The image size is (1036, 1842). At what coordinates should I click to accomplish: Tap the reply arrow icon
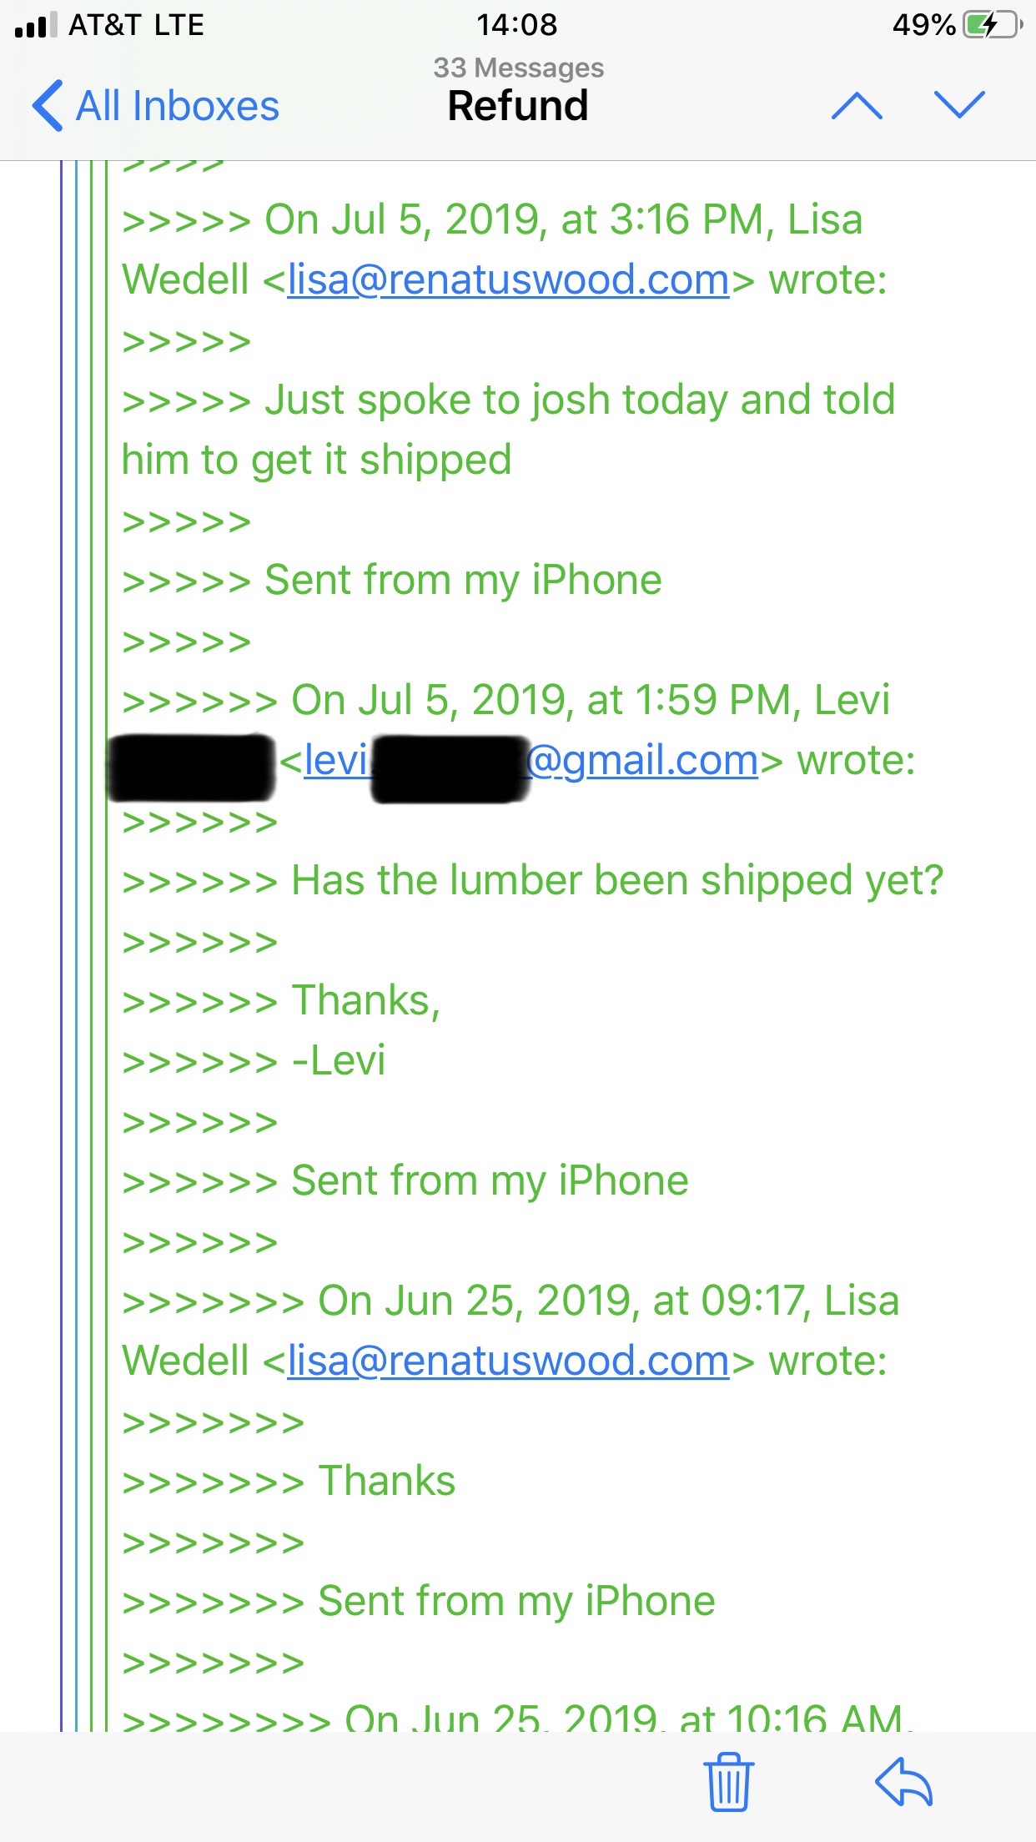904,1781
